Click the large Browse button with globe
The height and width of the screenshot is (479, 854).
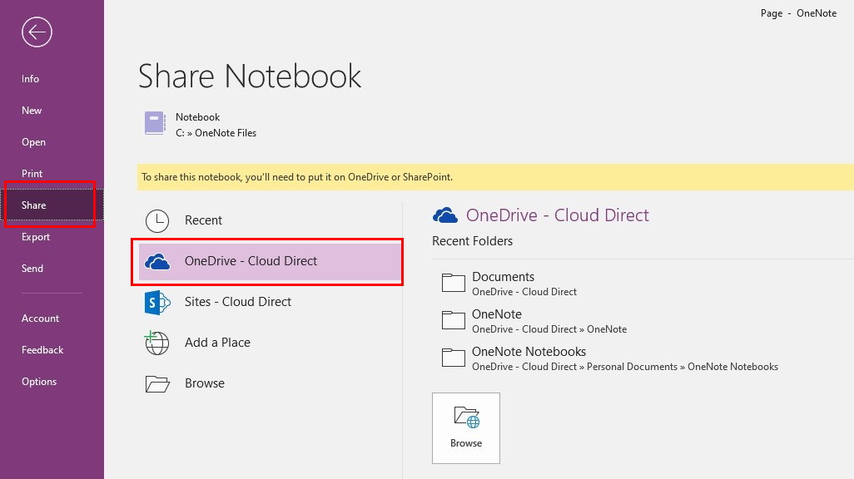(466, 428)
